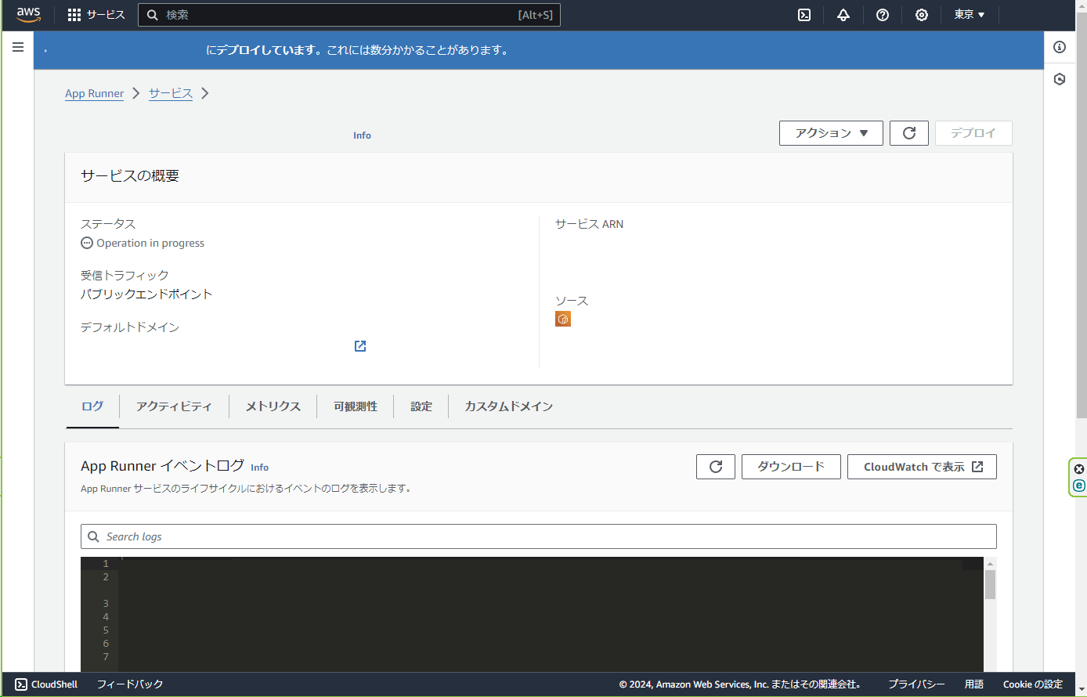Screen dimensions: 1087x697
Task: Click the ダウンロード button
Action: point(791,467)
